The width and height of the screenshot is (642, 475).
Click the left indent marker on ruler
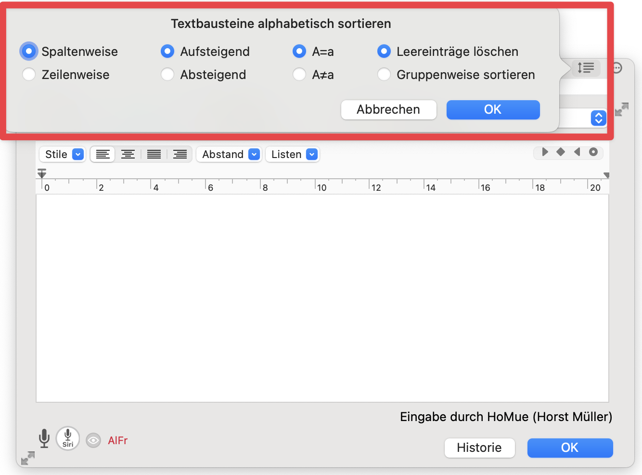(42, 173)
